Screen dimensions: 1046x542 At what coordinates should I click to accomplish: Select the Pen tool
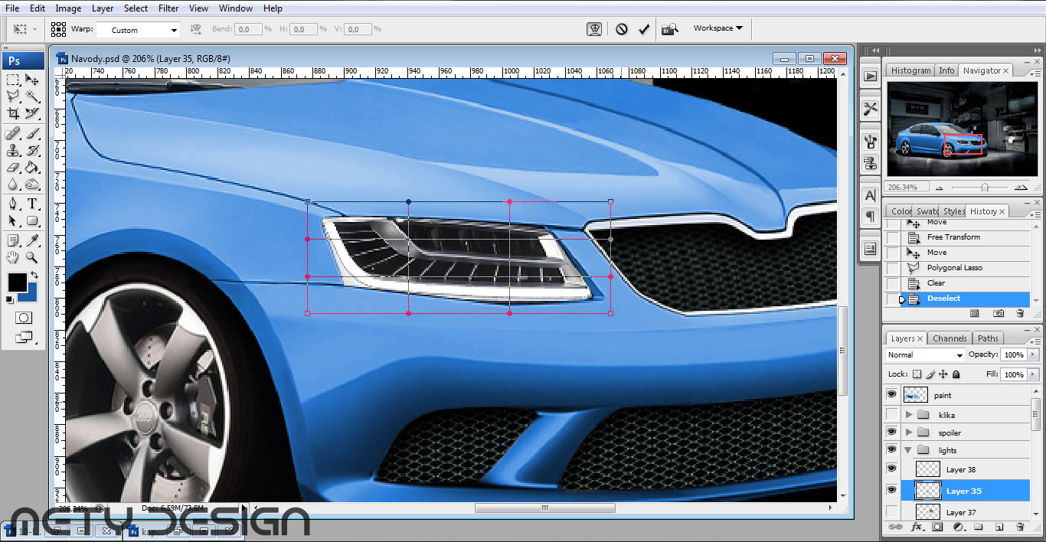tap(13, 204)
